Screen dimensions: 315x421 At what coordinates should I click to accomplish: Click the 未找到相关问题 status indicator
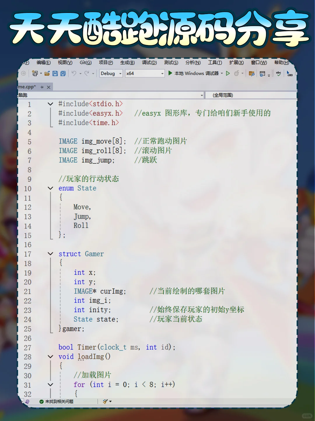point(57,401)
